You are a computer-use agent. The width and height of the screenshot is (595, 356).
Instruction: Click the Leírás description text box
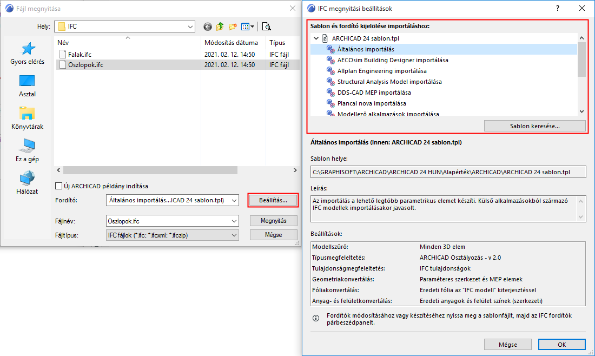click(x=448, y=209)
